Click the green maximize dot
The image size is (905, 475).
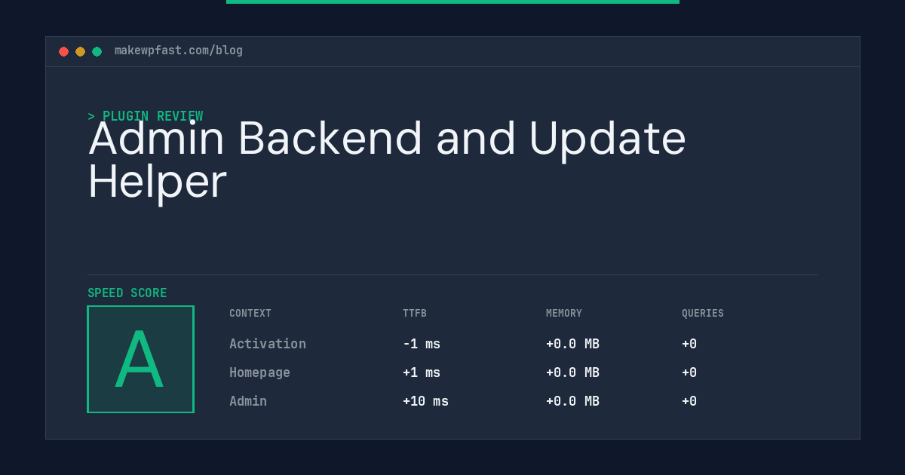click(97, 51)
